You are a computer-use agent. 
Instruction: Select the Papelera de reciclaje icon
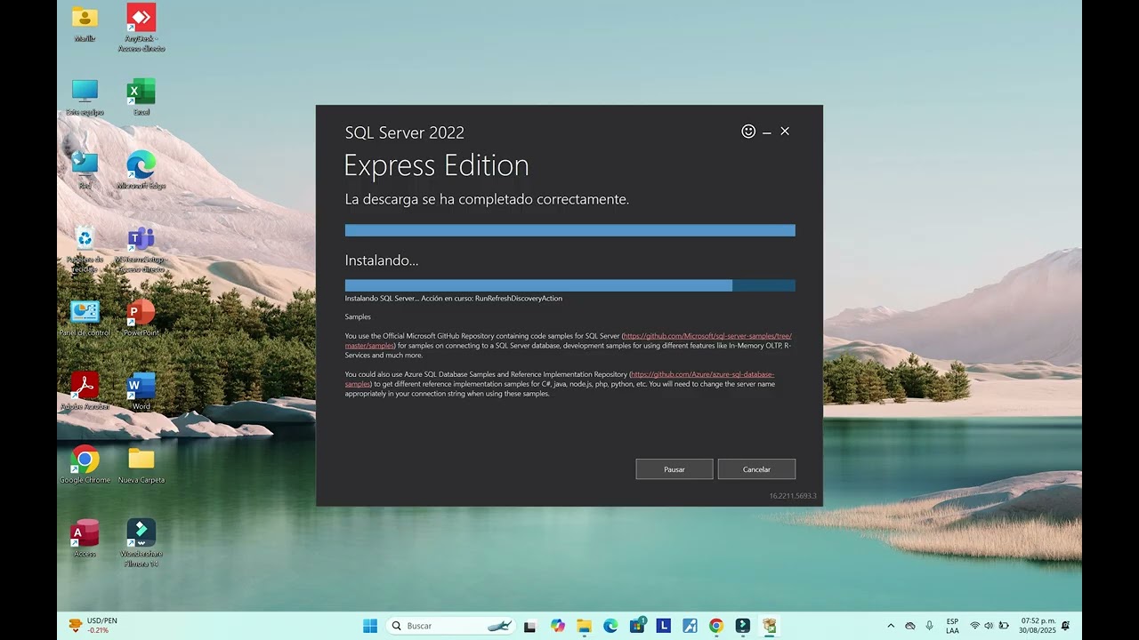(85, 249)
